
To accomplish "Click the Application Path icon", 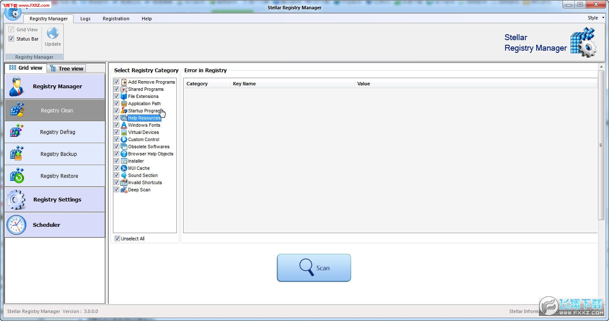I will click(124, 103).
